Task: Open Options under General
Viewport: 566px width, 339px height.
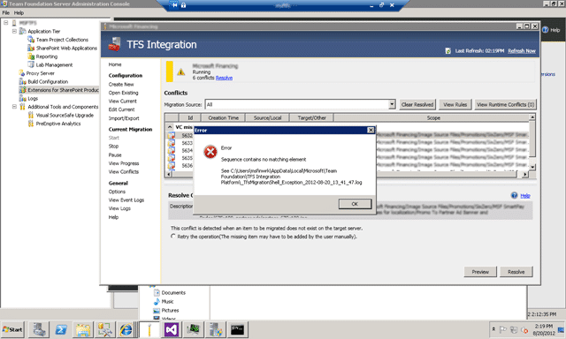Action: coord(117,192)
